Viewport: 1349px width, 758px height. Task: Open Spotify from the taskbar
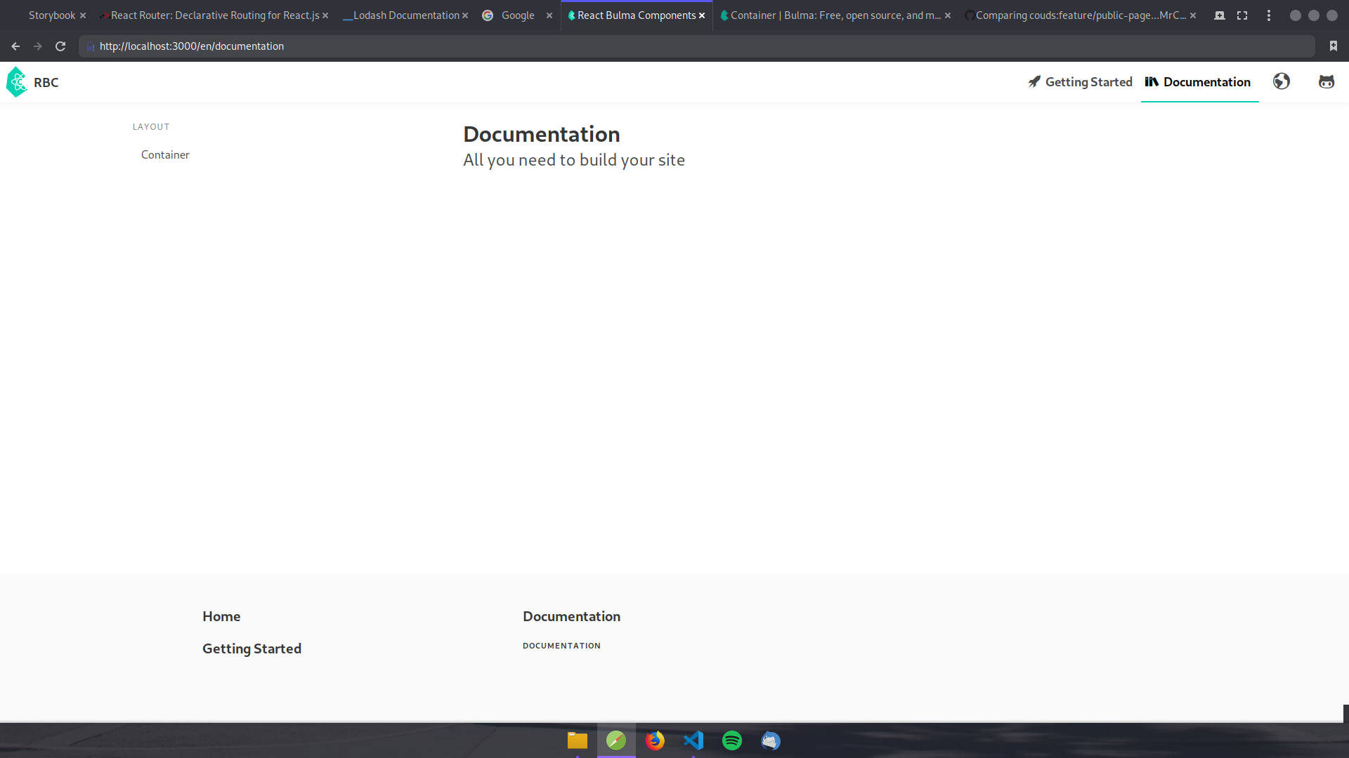pyautogui.click(x=732, y=740)
